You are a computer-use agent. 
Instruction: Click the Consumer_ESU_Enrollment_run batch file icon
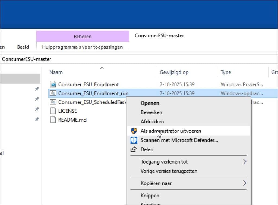[53, 93]
